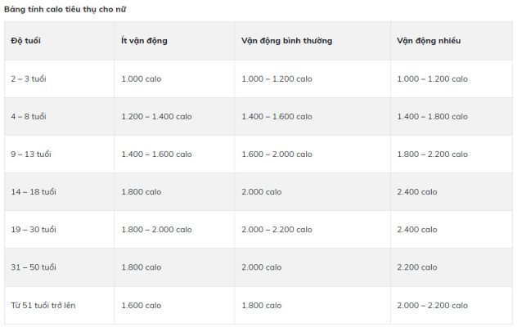Click the "31 – 50 tuổi" age cell
517x327 pixels.
tap(33, 267)
